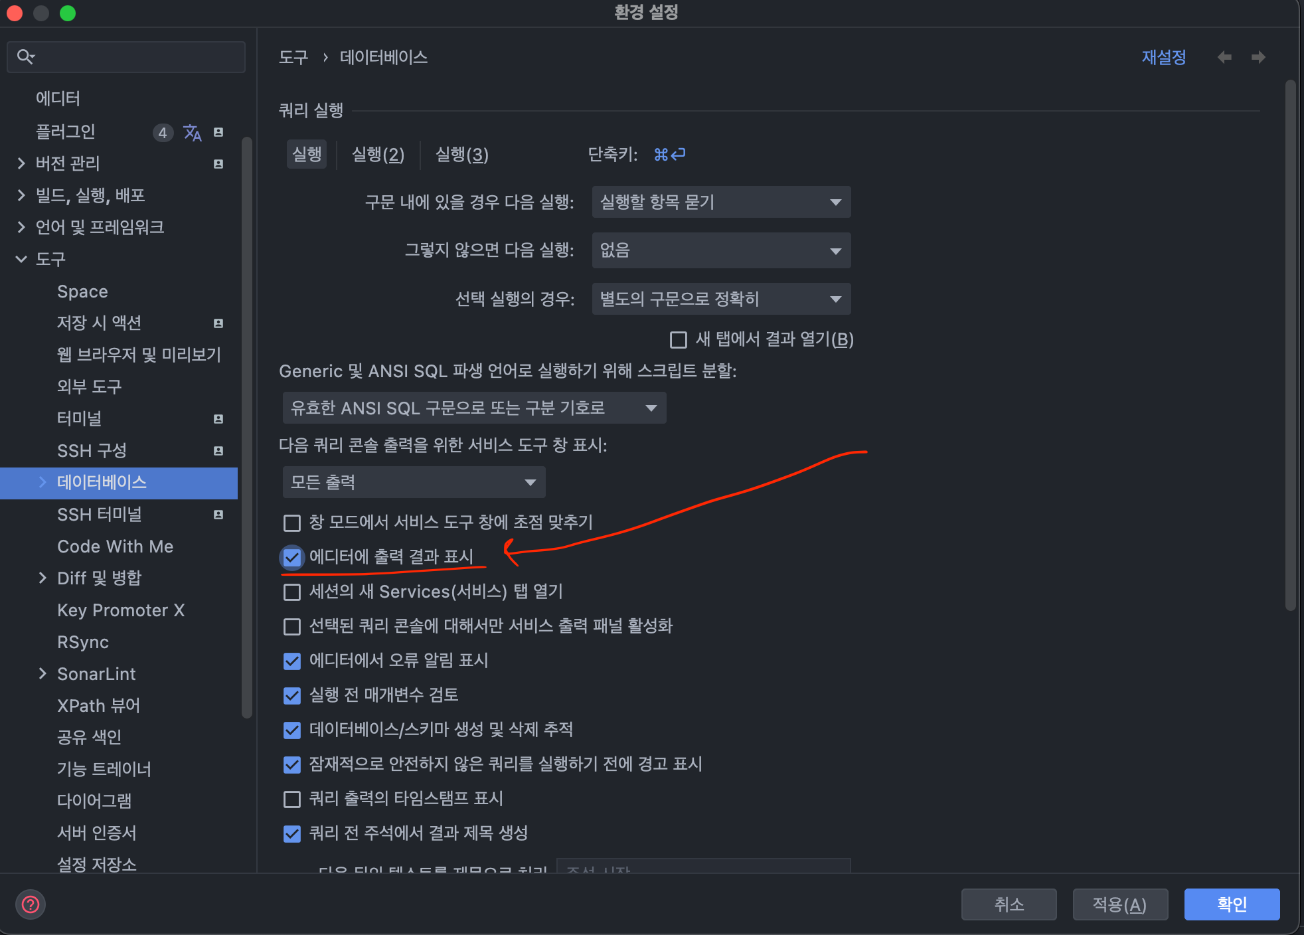Uncheck 에디터에 출력 결과 표시 checkbox

point(292,557)
